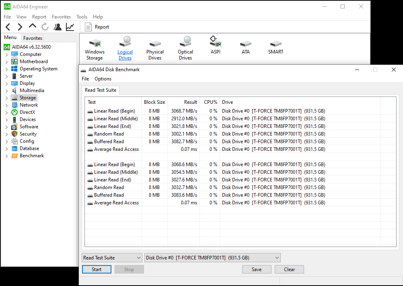The height and width of the screenshot is (286, 403).
Task: Expand the Security node chevron
Action: coord(7,134)
